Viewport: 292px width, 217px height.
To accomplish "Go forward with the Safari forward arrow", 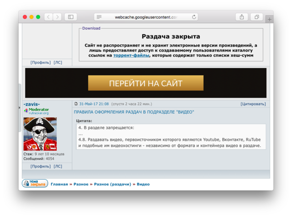I will coord(57,17).
